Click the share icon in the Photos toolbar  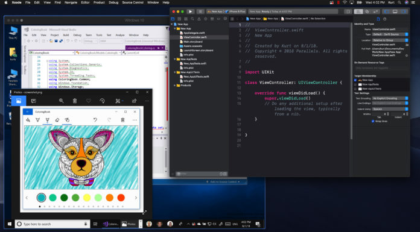134,101
